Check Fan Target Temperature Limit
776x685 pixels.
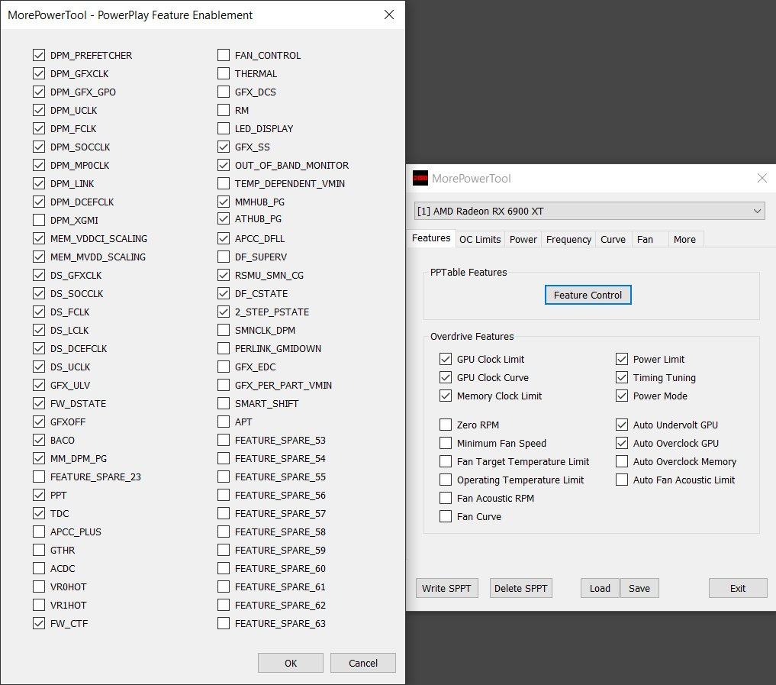[x=446, y=461]
